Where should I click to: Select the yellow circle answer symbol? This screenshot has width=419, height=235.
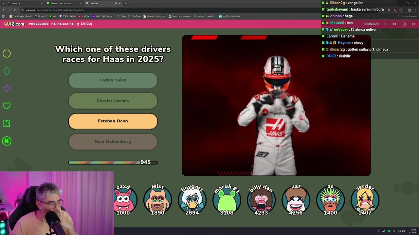pos(7,54)
